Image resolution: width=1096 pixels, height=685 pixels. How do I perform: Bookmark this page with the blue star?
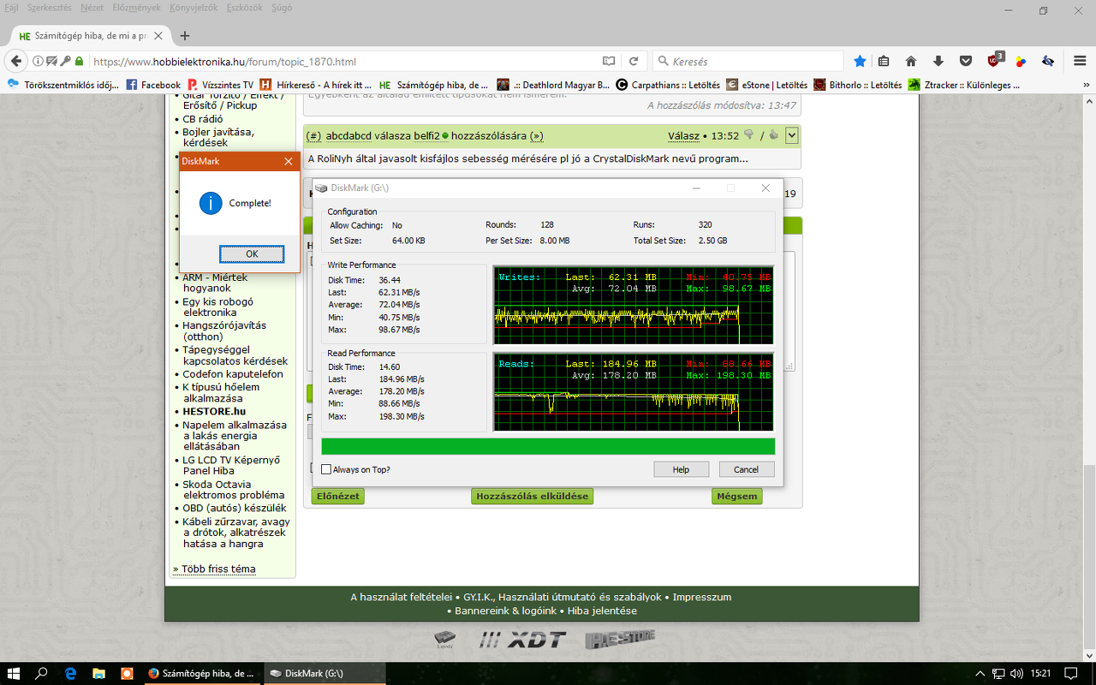pos(860,62)
